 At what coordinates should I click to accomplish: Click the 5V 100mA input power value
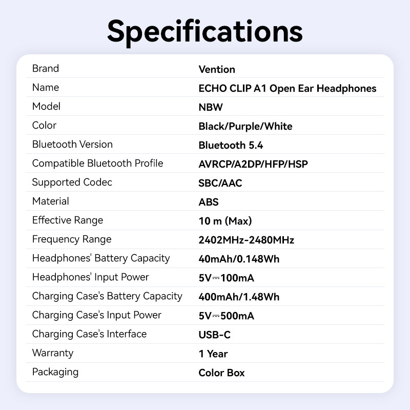tap(226, 278)
